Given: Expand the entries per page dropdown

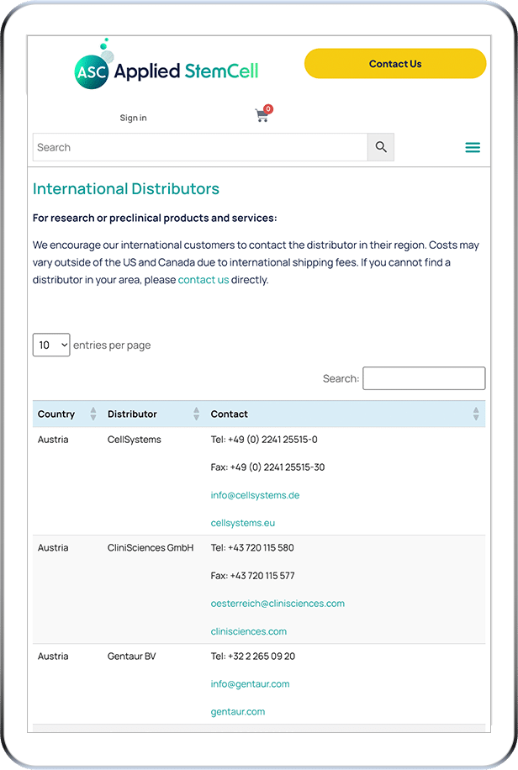Looking at the screenshot, I should (x=51, y=345).
